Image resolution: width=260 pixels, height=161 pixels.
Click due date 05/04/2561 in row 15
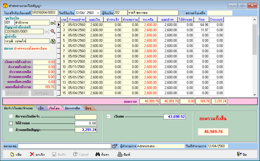point(77,93)
